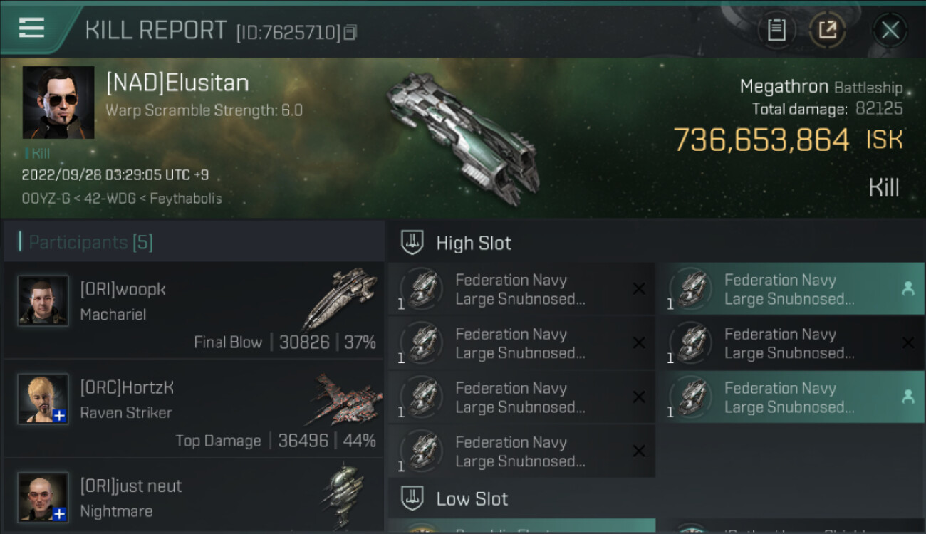Click the plus badge on HortzK's portrait
This screenshot has width=926, height=534.
coord(60,416)
